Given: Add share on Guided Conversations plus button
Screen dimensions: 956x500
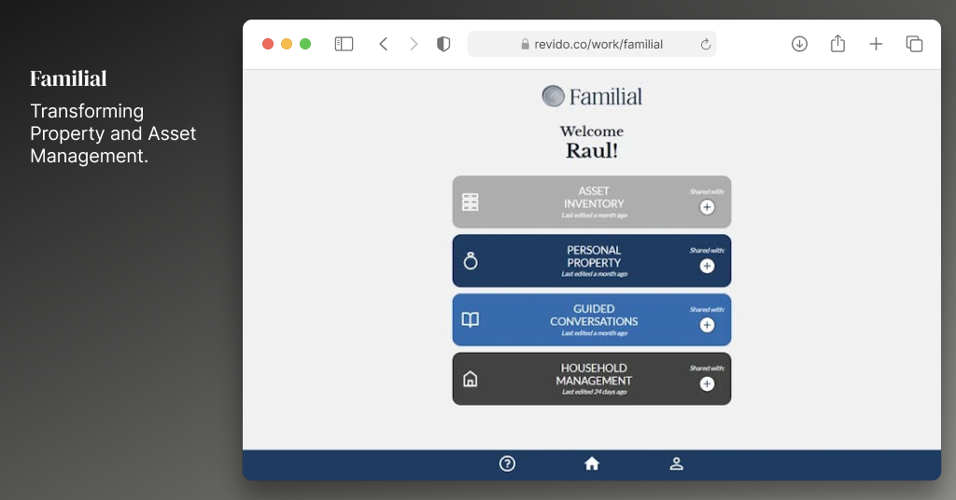Looking at the screenshot, I should tap(708, 326).
